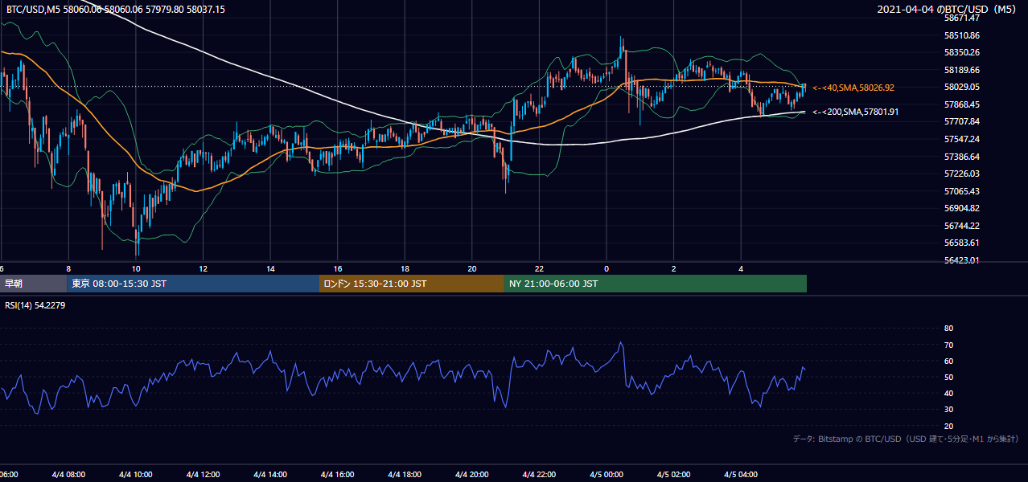This screenshot has height=482, width=1028.
Task: Click date axis label 4/4 10:00
Action: 136,475
